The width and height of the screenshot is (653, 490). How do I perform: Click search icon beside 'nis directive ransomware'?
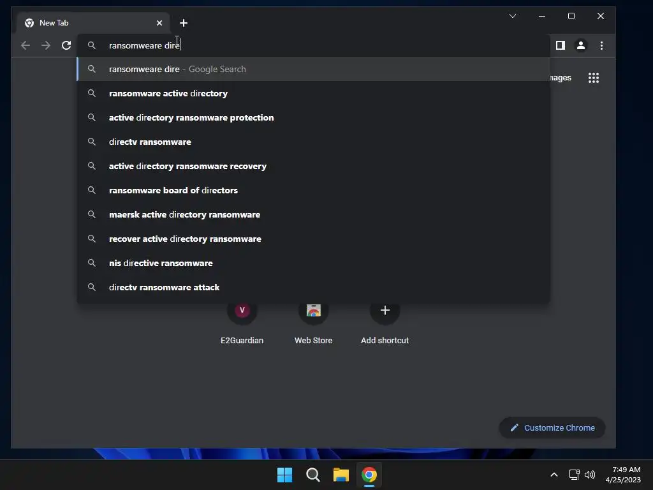(92, 263)
